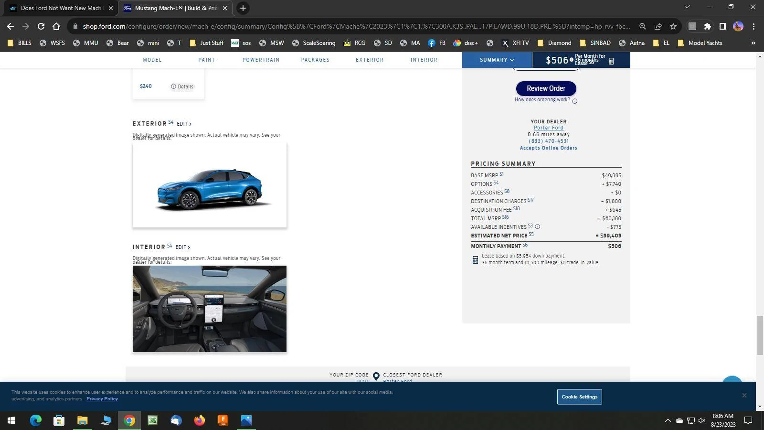Click How does ordering work link

[542, 100]
